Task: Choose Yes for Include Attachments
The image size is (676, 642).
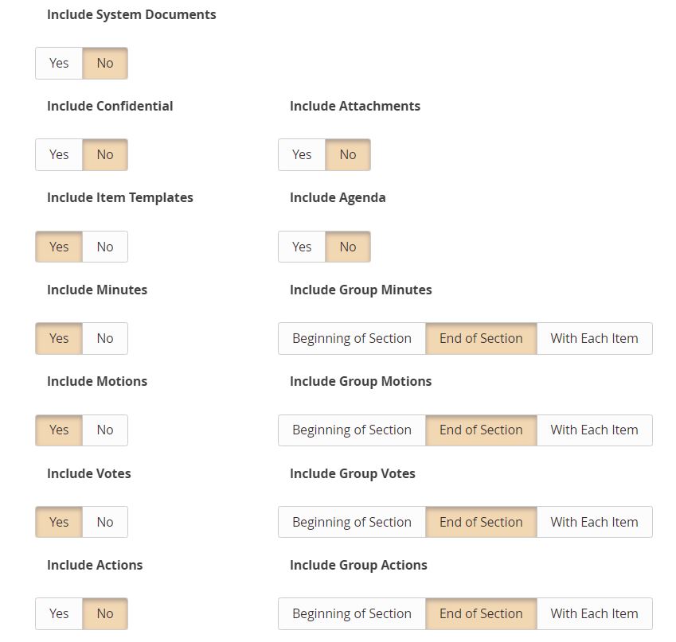Action: click(x=302, y=154)
